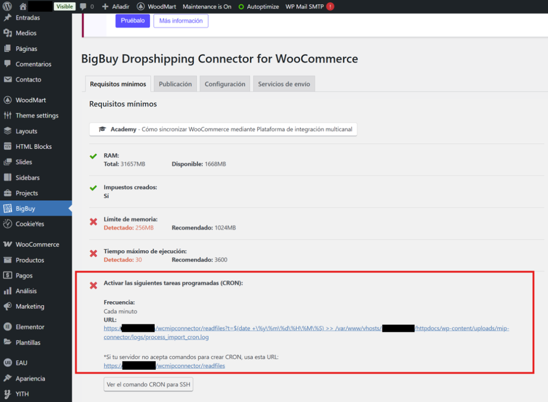The height and width of the screenshot is (402, 548).
Task: Switch to the Configuración tab
Action: point(225,84)
